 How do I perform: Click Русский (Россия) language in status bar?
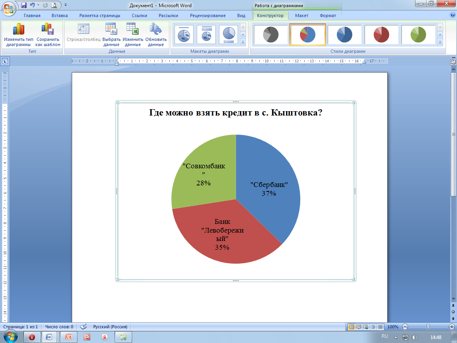tap(110, 327)
